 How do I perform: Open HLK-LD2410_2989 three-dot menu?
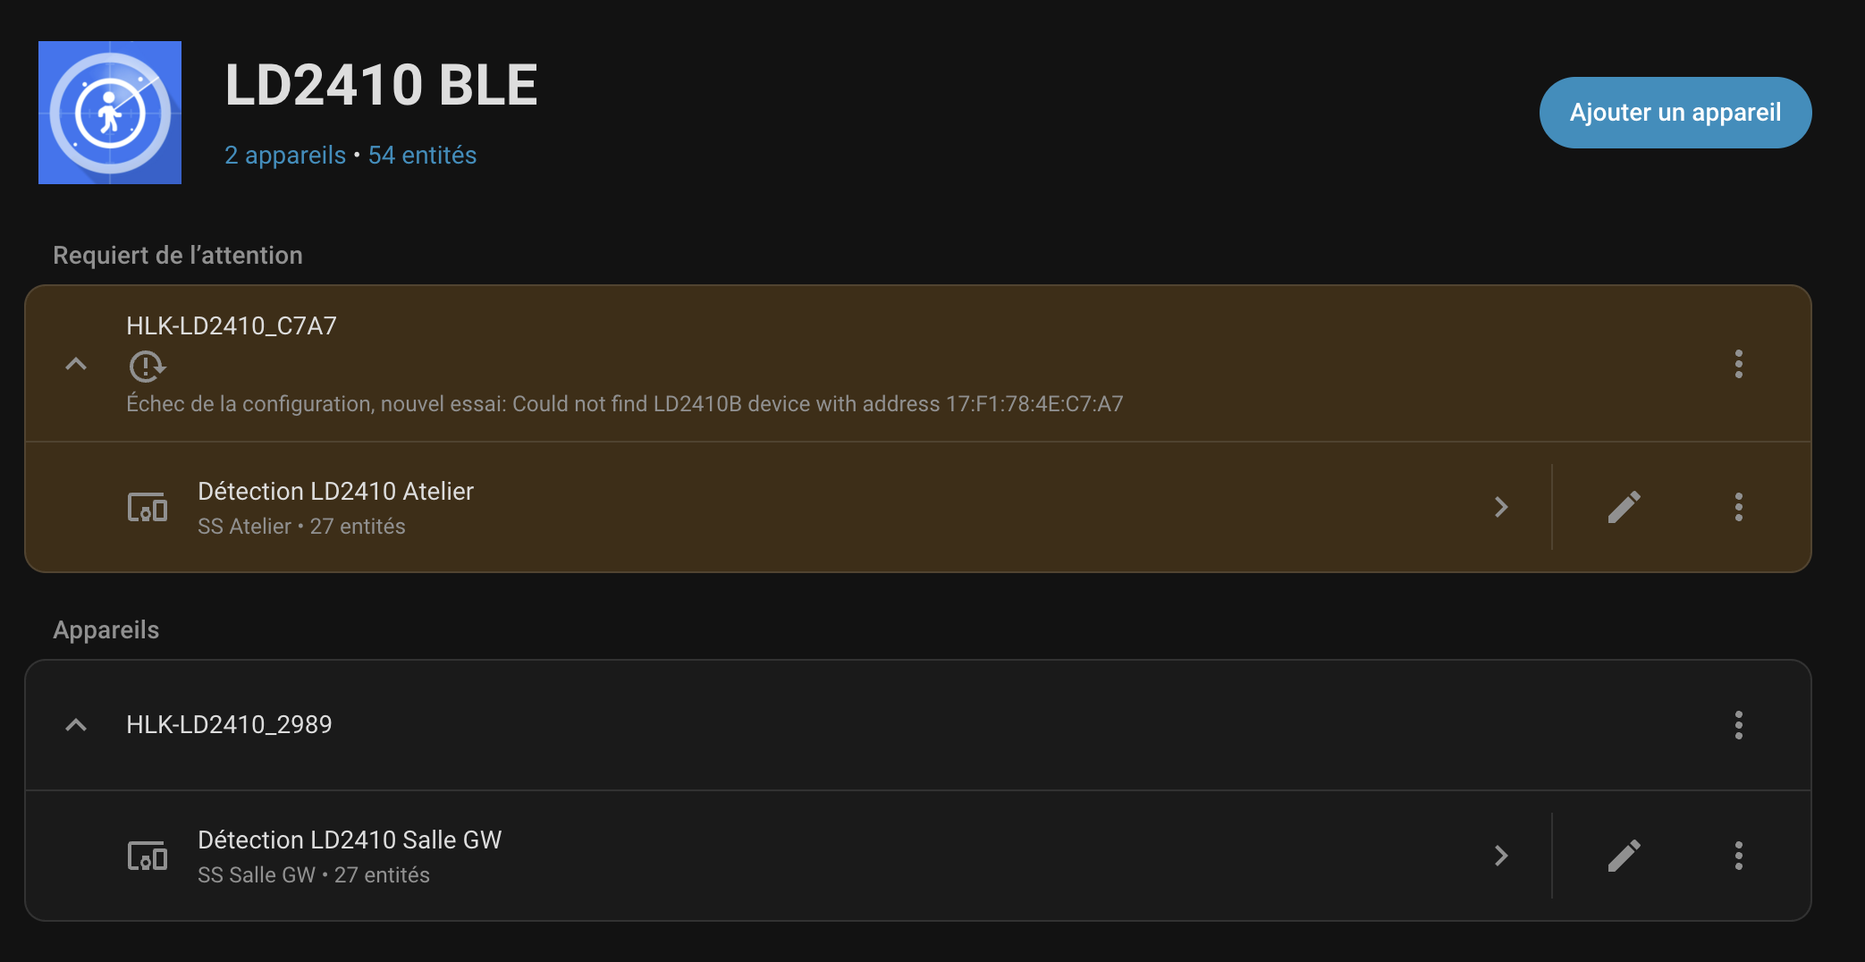[1738, 725]
